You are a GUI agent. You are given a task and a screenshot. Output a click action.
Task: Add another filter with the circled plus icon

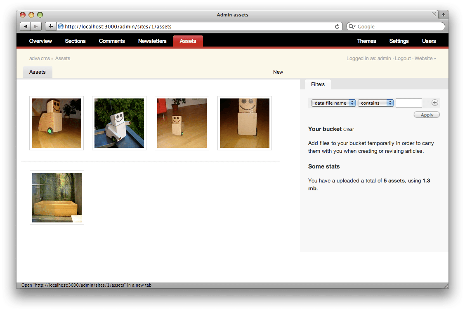pos(435,103)
